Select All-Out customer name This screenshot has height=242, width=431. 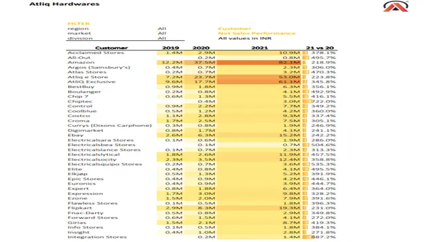coord(79,58)
